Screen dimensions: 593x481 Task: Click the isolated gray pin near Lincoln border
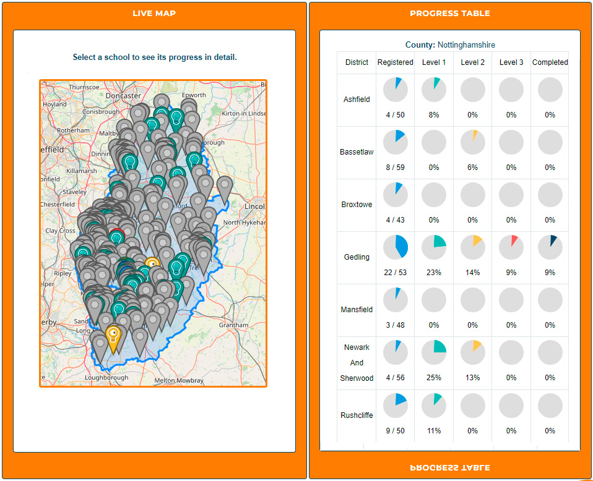225,184
